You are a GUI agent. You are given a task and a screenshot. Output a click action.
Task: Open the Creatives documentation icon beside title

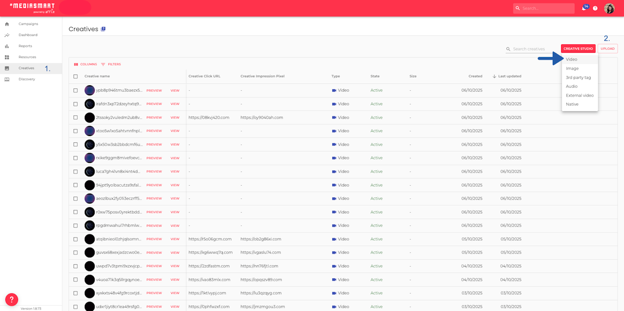[x=103, y=29]
